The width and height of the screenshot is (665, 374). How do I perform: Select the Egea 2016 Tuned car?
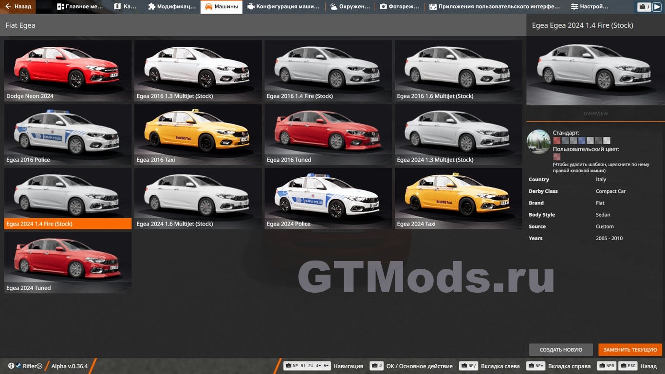328,134
